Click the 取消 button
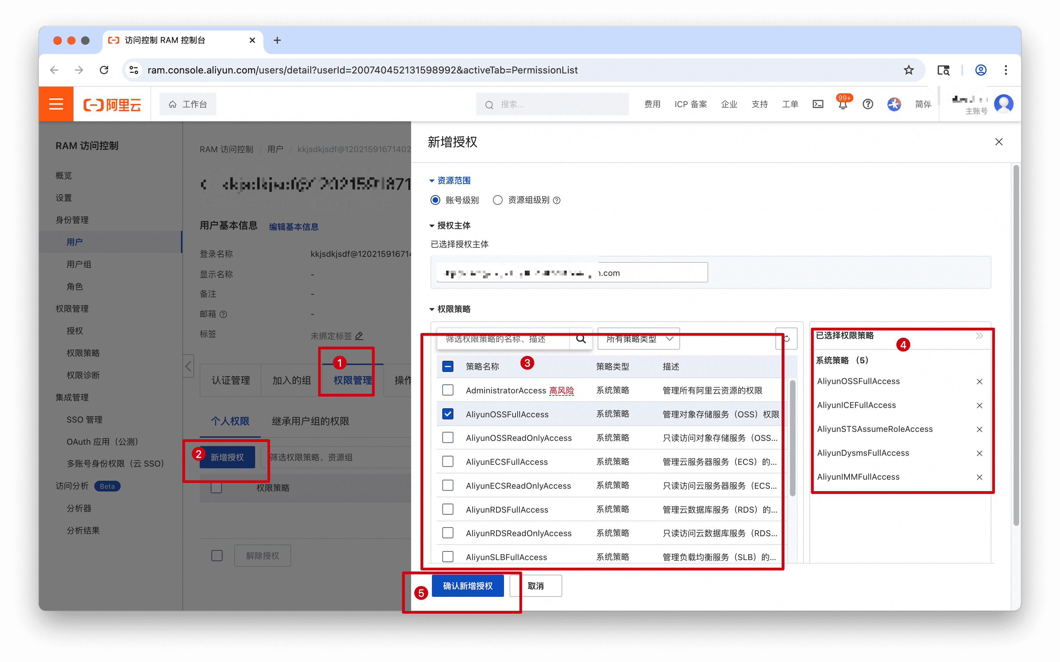This screenshot has height=662, width=1060. 536,586
